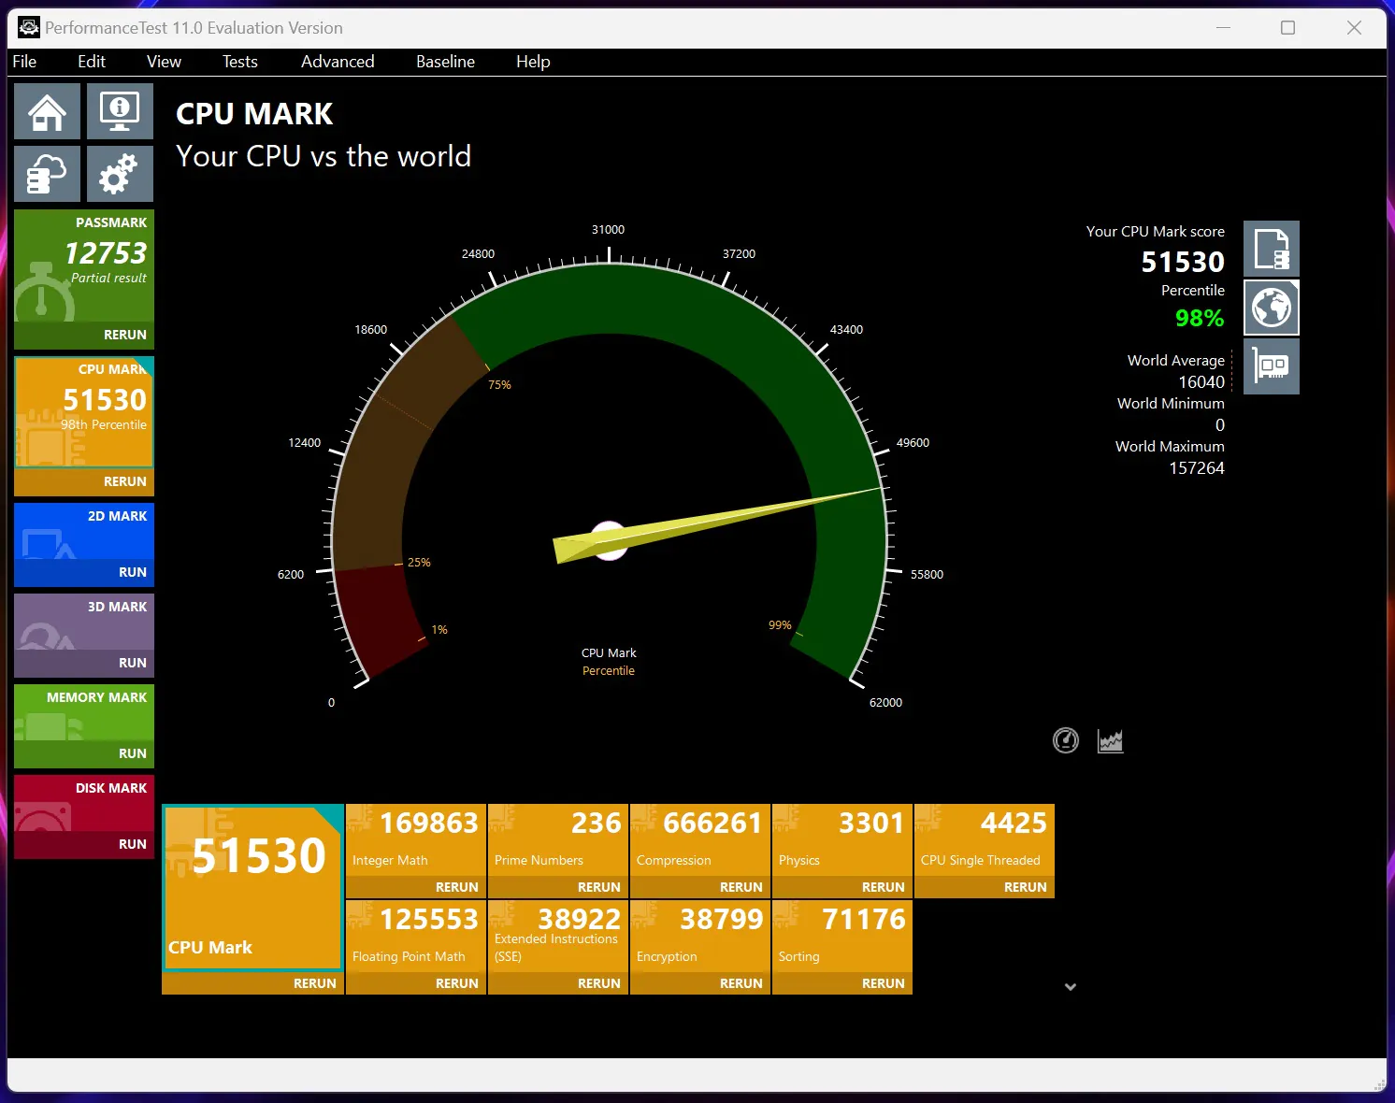1395x1103 pixels.
Task: Open the settings gears icon
Action: 120,174
